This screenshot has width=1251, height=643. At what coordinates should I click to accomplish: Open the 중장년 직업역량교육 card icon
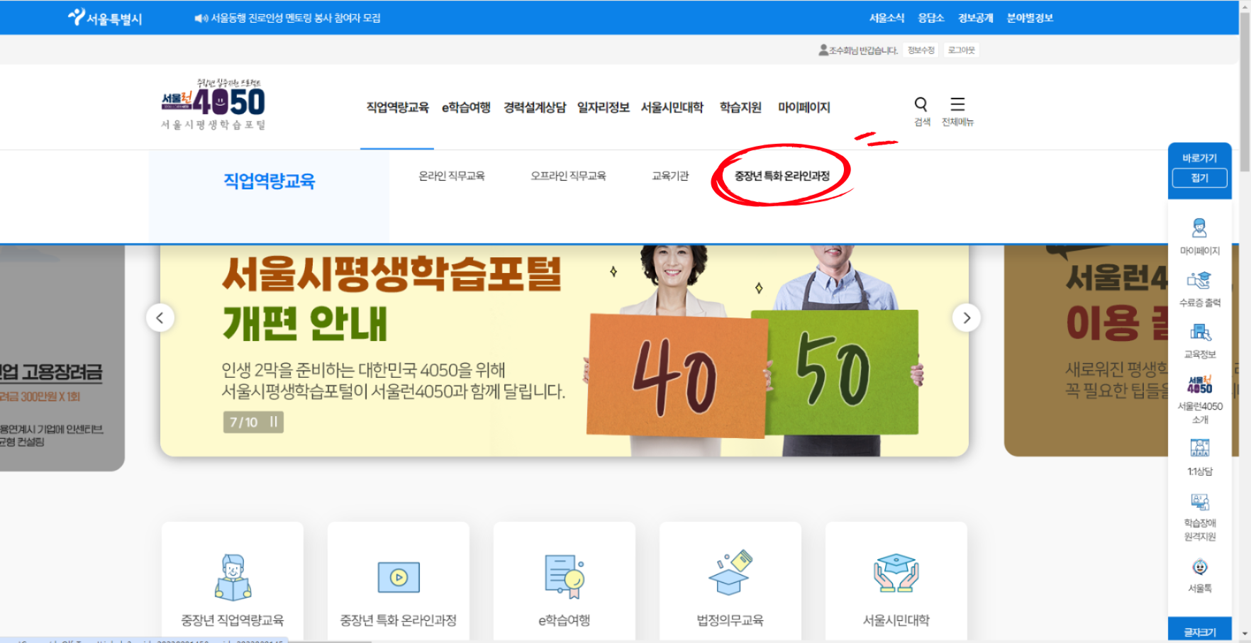pyautogui.click(x=233, y=578)
